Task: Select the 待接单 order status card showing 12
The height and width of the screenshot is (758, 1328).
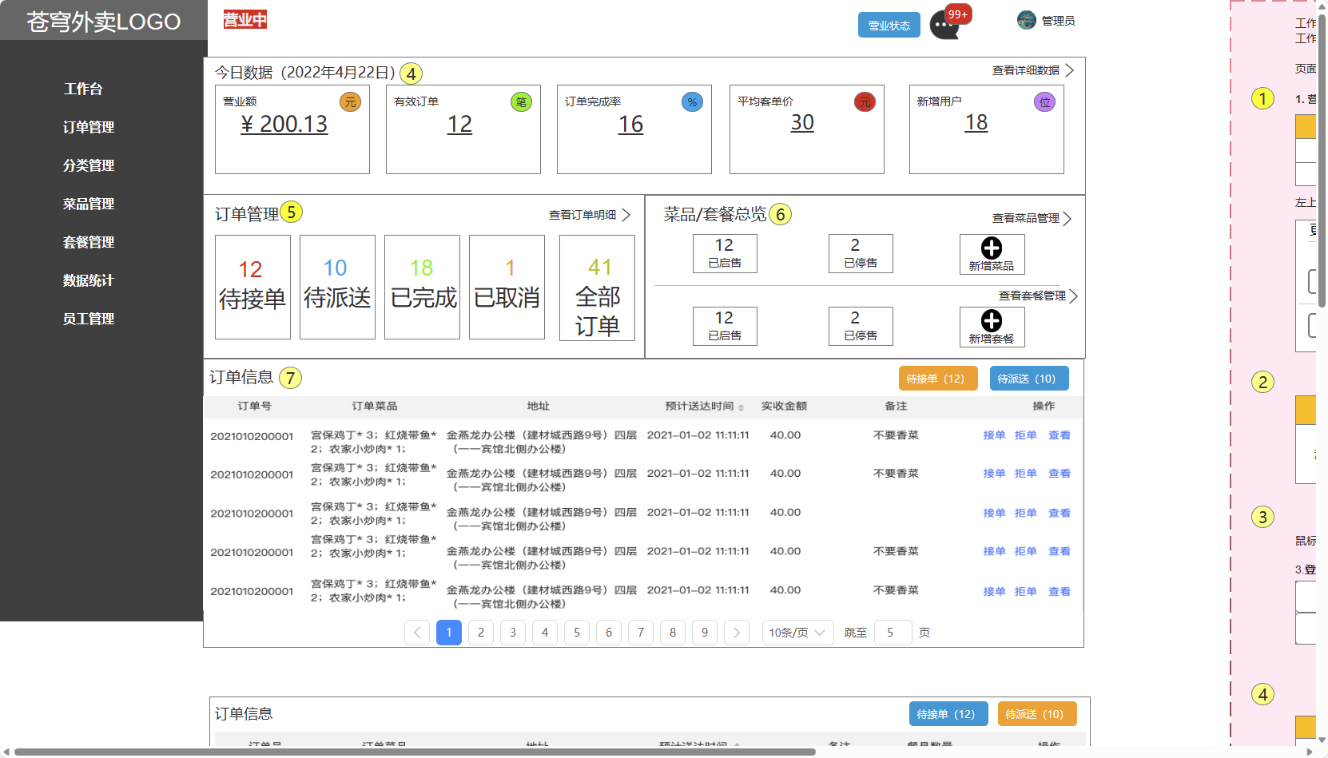Action: click(x=252, y=287)
